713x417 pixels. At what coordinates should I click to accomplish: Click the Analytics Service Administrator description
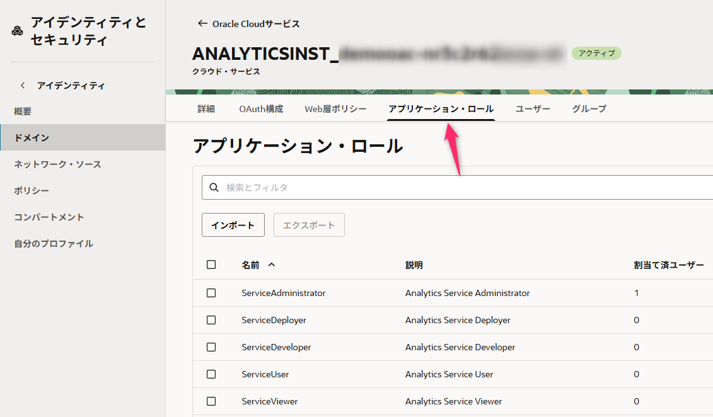click(x=467, y=293)
